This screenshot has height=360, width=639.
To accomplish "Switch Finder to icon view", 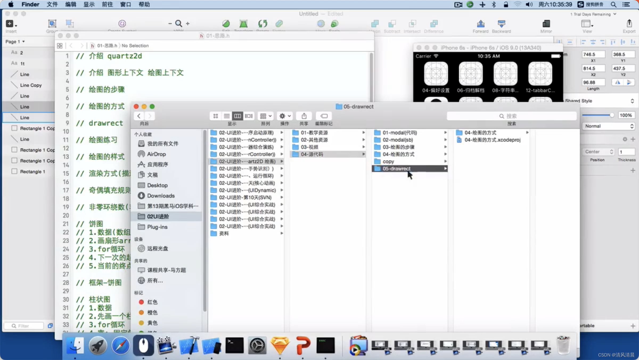I will pyautogui.click(x=216, y=116).
